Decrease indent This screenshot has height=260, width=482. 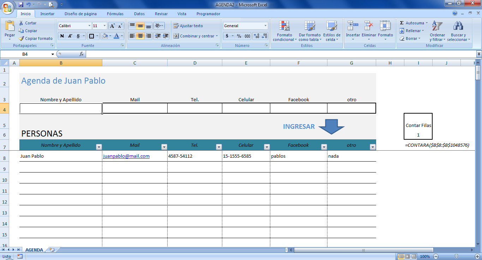point(158,36)
